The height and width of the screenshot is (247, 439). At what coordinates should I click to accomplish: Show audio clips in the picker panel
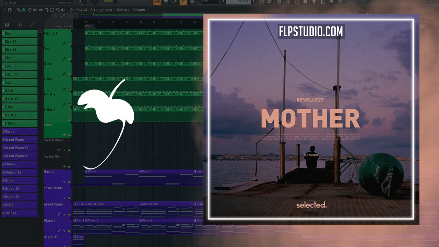(x=20, y=25)
